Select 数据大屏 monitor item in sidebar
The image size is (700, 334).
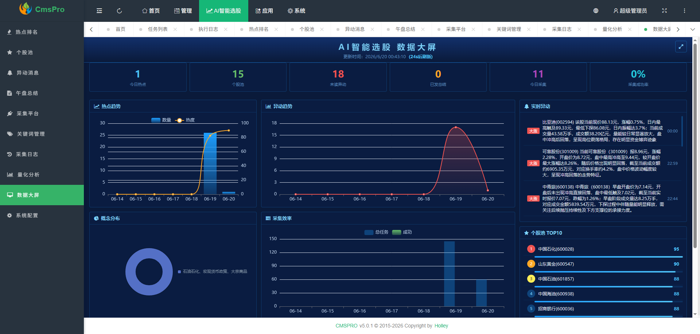point(42,195)
